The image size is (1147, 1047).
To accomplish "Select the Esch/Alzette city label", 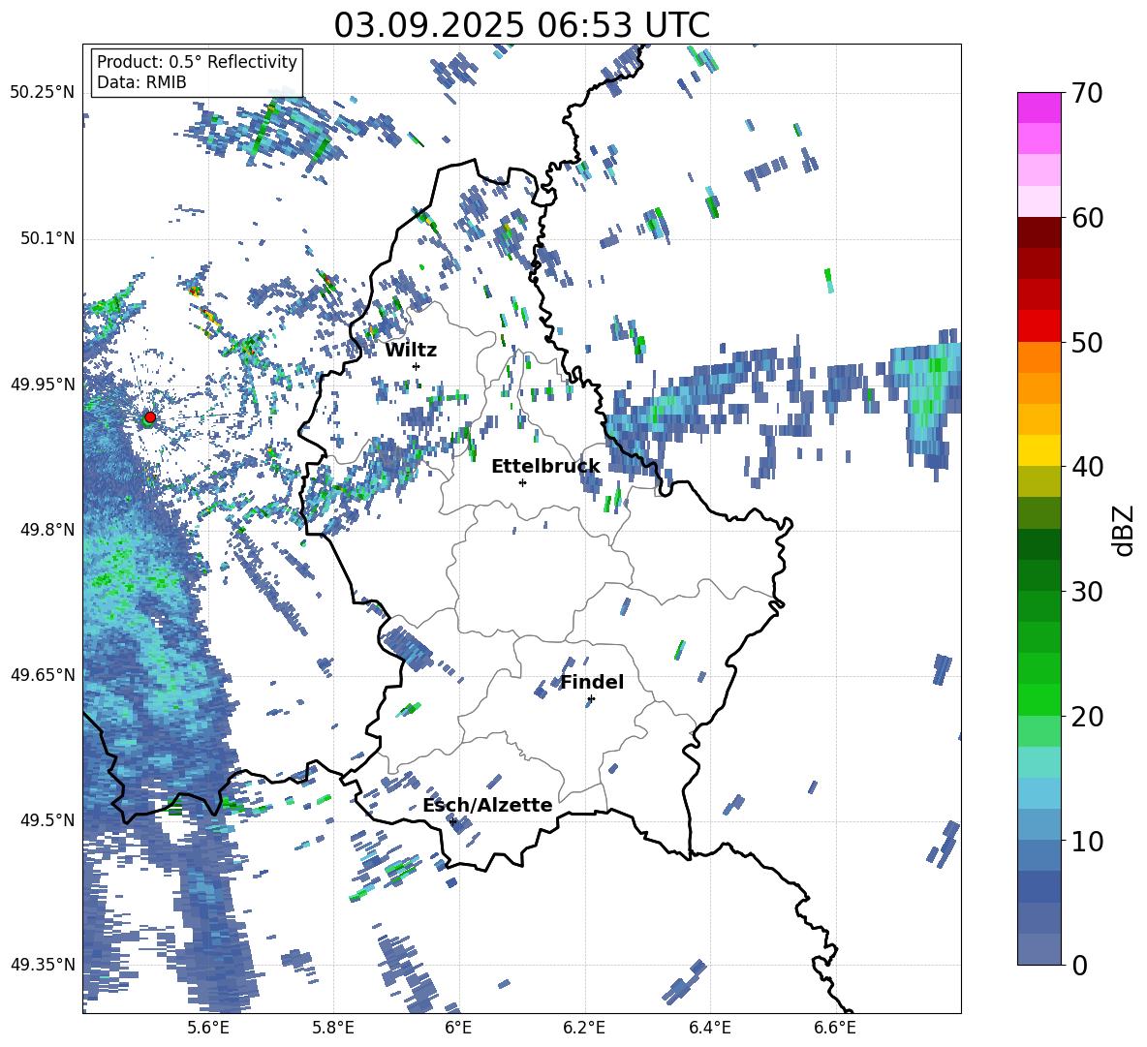I will [x=487, y=805].
